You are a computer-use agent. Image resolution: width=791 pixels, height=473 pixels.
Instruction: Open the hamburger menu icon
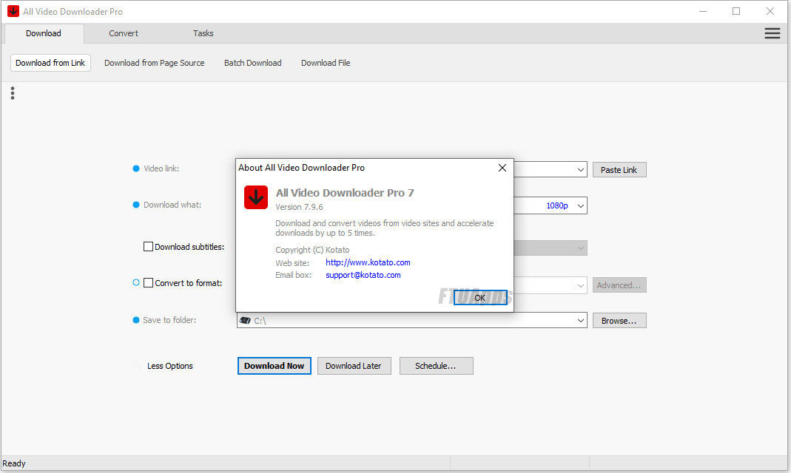click(x=773, y=33)
